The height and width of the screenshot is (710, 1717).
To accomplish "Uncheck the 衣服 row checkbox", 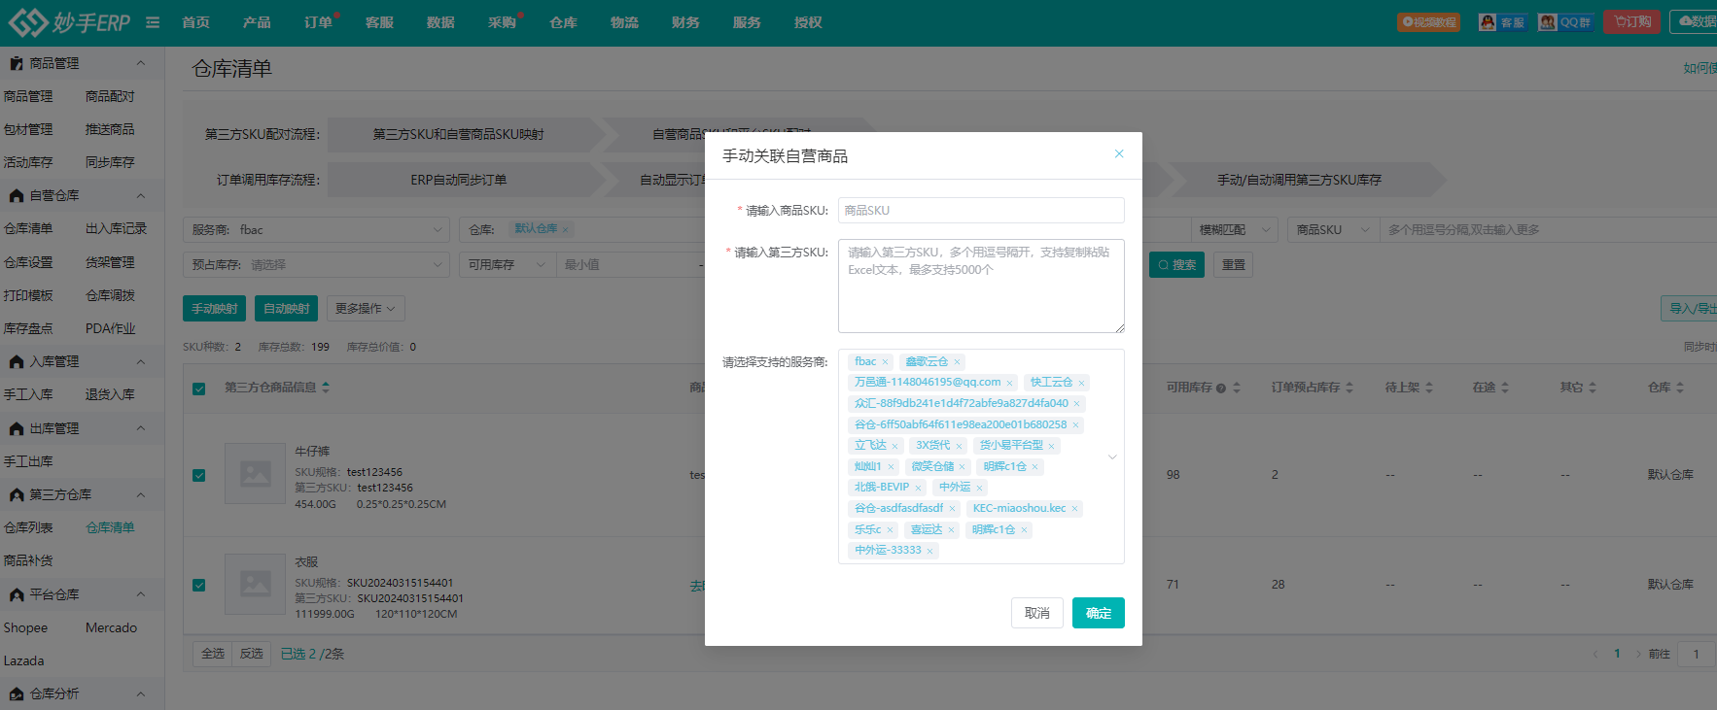I will pyautogui.click(x=199, y=585).
